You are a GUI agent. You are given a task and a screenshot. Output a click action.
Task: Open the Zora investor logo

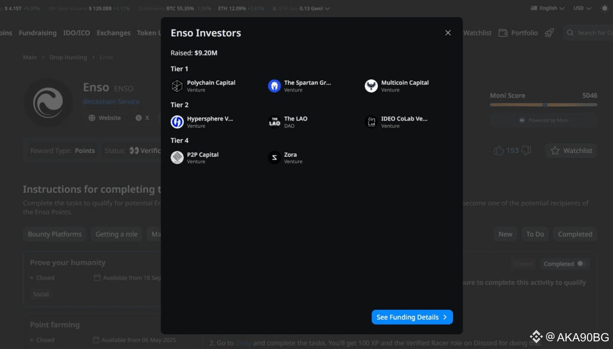click(x=274, y=158)
